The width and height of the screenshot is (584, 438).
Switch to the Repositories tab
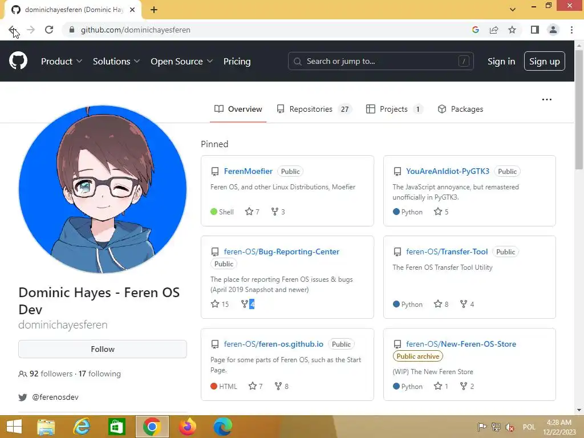coord(314,109)
